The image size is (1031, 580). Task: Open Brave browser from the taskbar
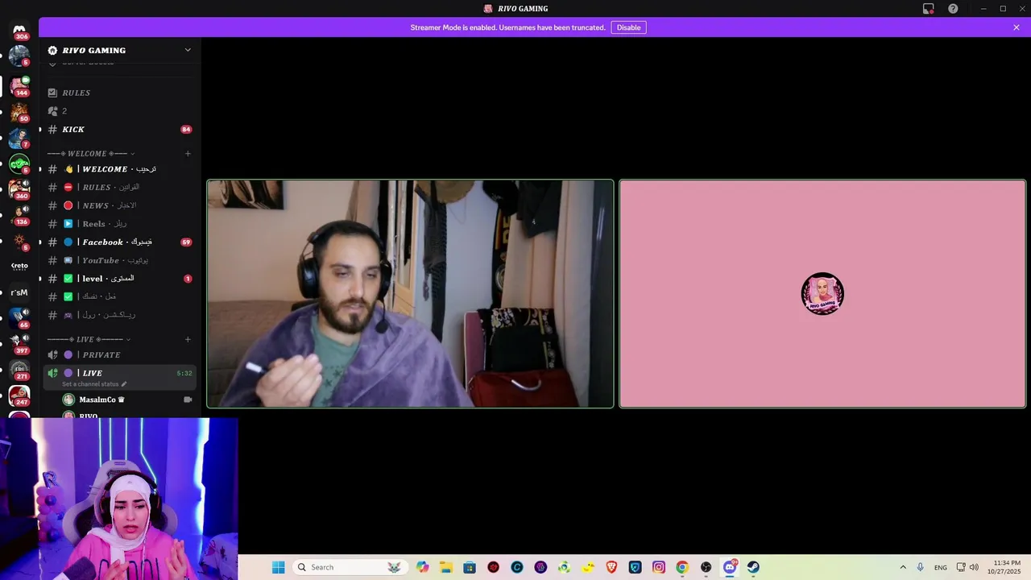click(x=611, y=567)
